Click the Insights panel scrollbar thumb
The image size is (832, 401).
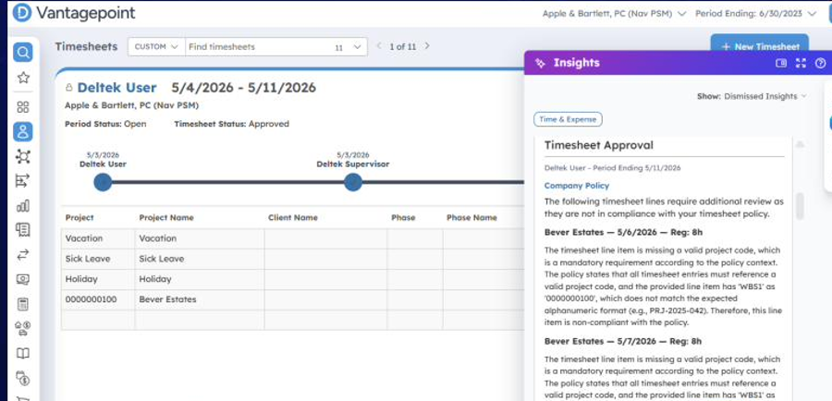[800, 206]
